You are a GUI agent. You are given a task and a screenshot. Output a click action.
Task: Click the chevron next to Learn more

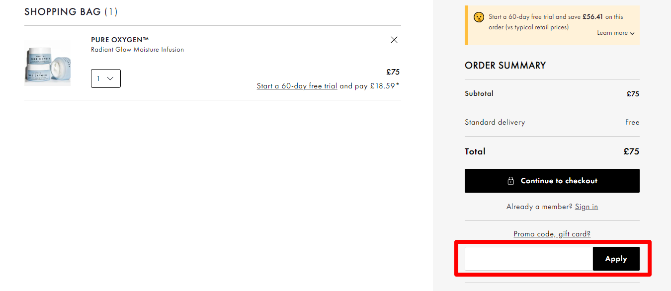pyautogui.click(x=632, y=33)
